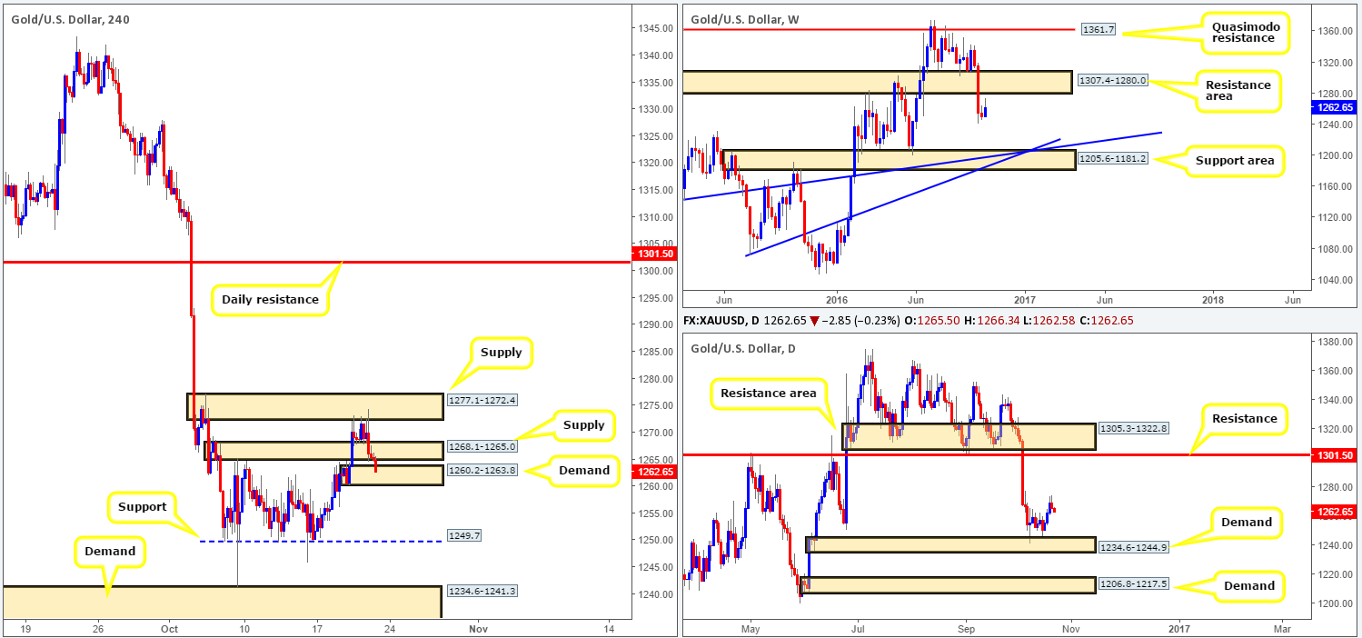This screenshot has width=1362, height=638.
Task: Click the Sep label on the daily time axis
Action: coord(967,628)
